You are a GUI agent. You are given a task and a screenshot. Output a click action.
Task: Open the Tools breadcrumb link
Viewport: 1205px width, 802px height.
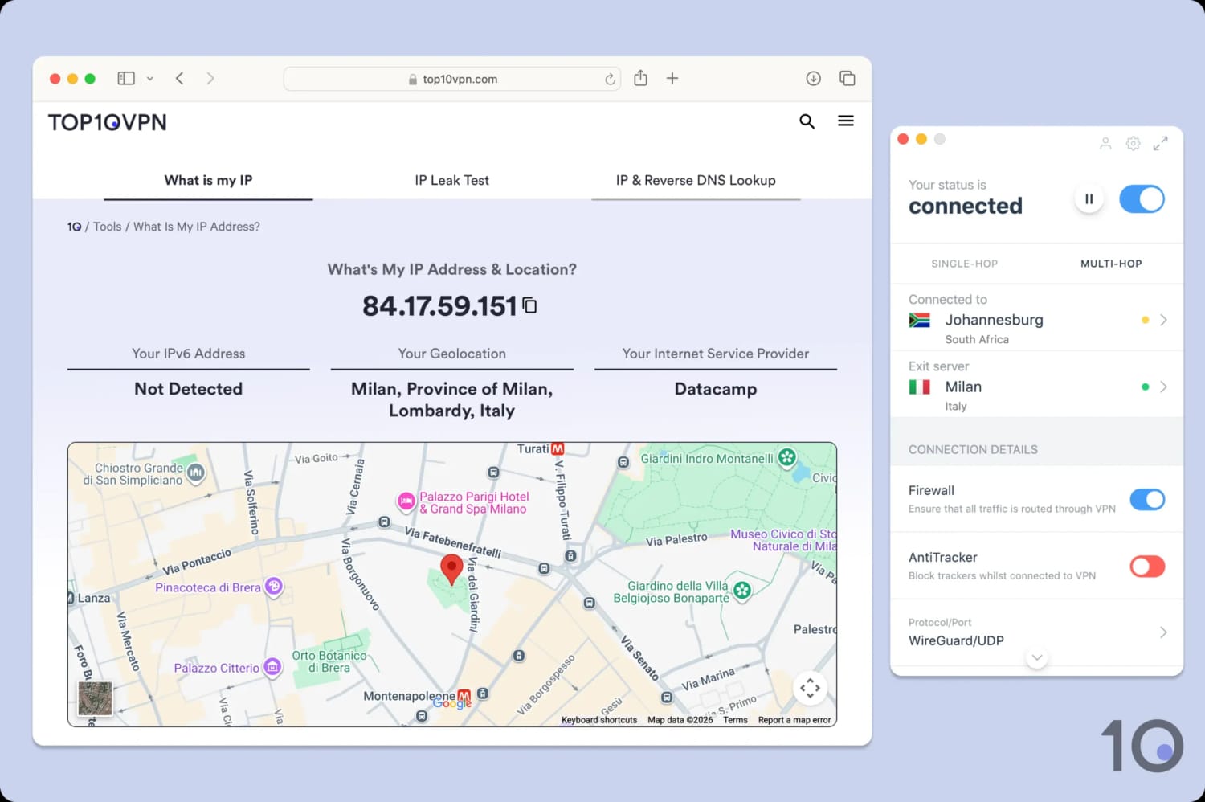pos(108,227)
